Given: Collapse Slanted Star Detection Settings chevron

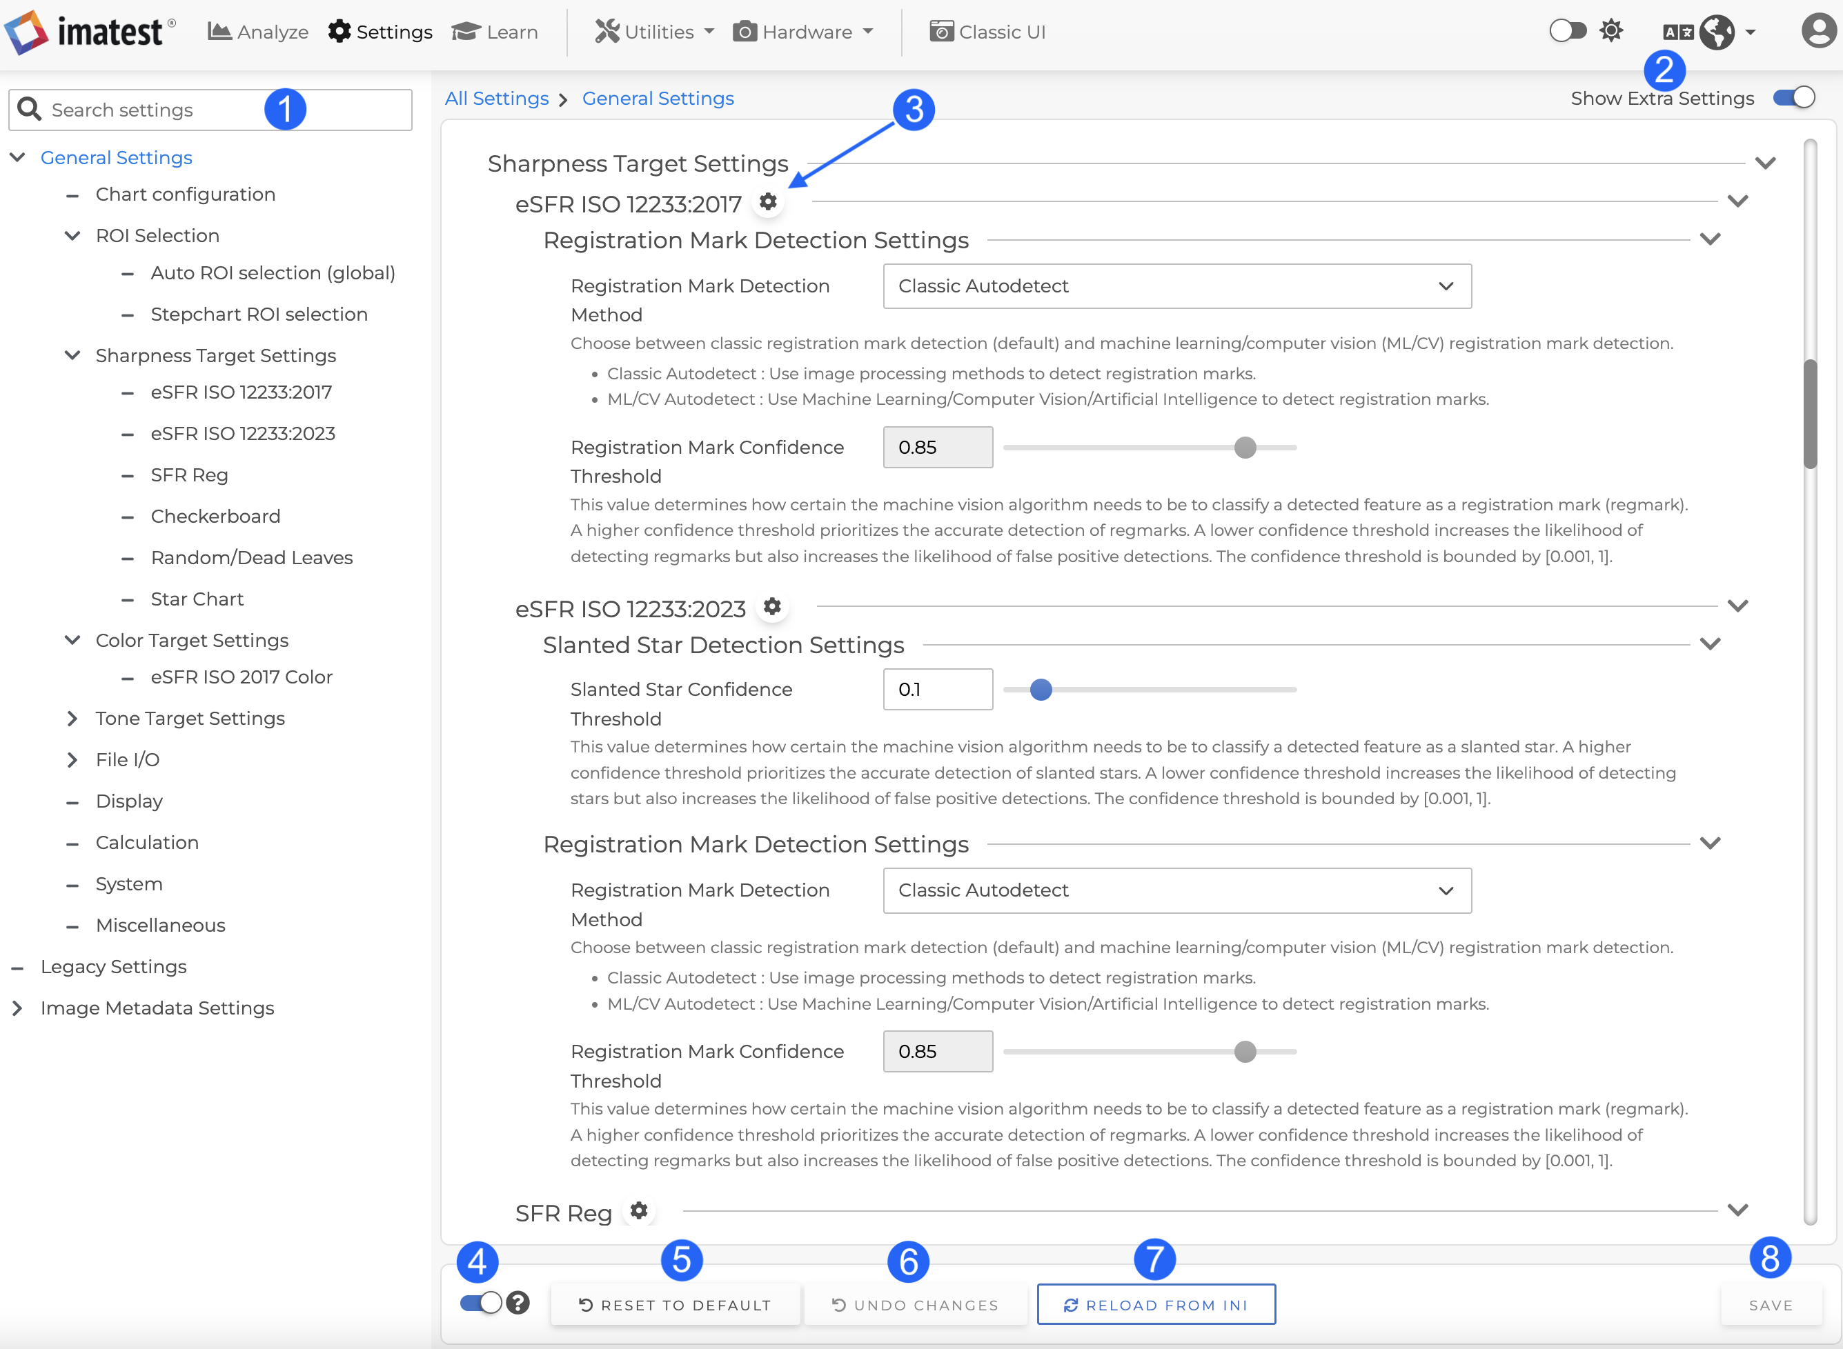Looking at the screenshot, I should [x=1710, y=643].
